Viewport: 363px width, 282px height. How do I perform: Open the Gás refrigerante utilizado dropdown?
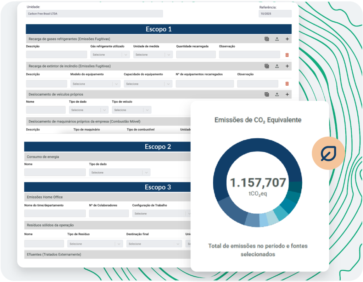click(110, 54)
